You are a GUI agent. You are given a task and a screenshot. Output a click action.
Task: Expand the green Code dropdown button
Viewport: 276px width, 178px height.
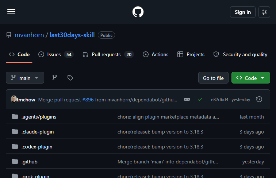[x=251, y=78]
